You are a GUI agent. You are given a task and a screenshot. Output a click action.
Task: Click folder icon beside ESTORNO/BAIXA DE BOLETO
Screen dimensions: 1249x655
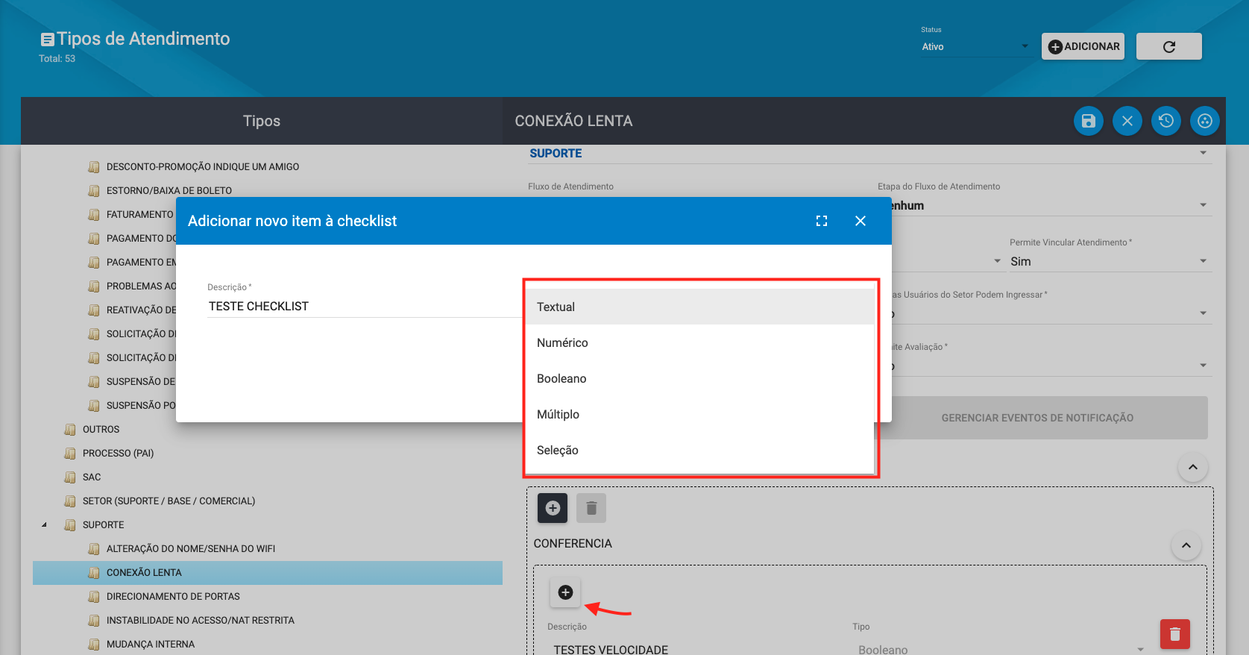(x=94, y=190)
